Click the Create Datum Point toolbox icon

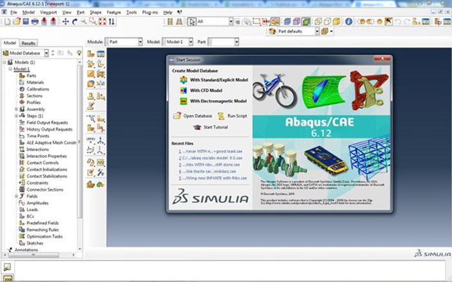click(x=91, y=141)
